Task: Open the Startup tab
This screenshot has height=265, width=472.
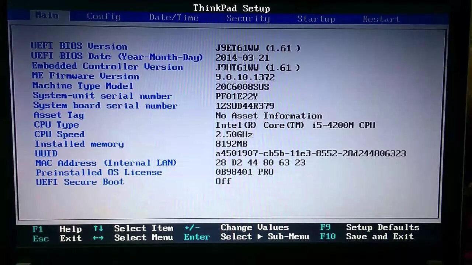Action: click(x=316, y=19)
